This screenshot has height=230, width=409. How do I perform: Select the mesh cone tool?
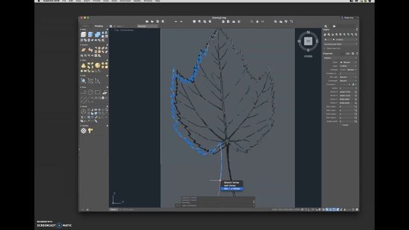pyautogui.click(x=84, y=65)
